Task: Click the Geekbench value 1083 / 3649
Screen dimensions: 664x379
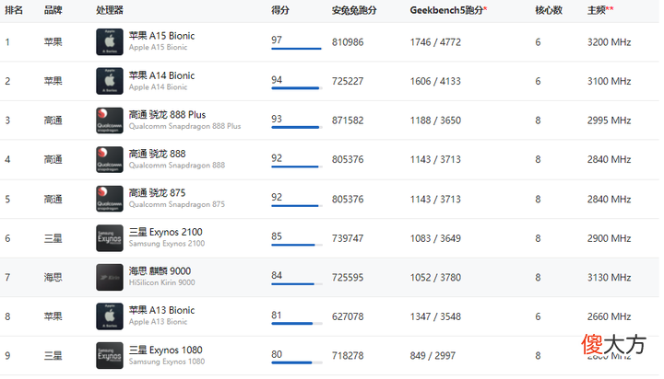Action: coord(435,238)
